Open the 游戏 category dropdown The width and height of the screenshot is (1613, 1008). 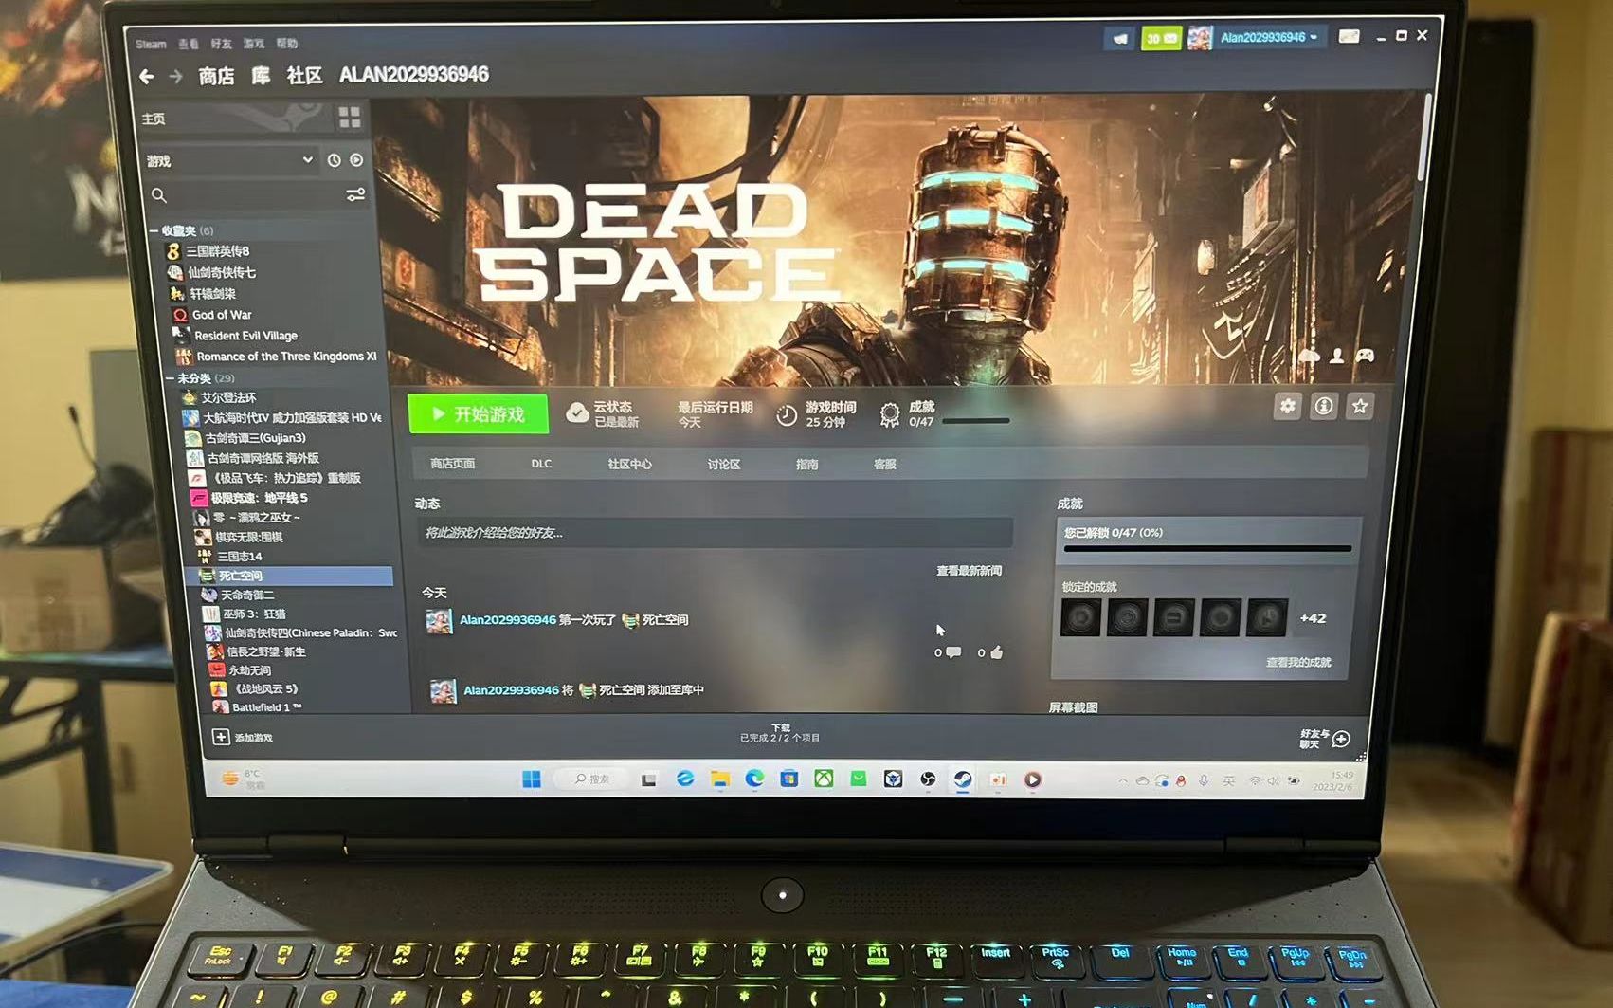pos(229,160)
